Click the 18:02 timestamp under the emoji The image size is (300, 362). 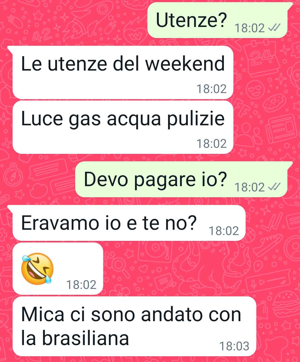(x=81, y=285)
